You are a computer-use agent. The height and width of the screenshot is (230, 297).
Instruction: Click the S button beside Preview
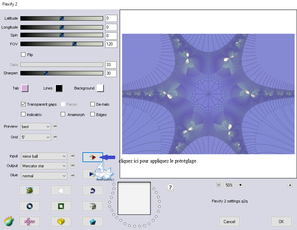pos(55,126)
